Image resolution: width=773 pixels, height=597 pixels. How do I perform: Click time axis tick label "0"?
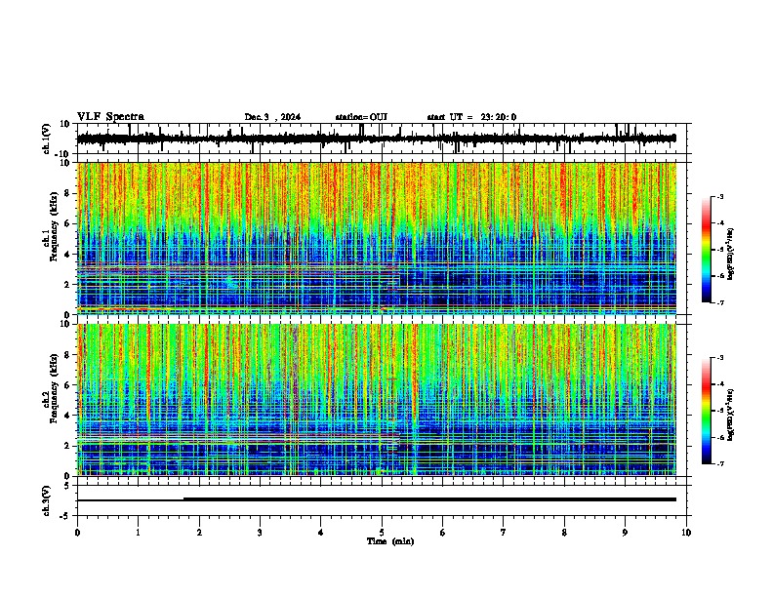click(x=77, y=533)
